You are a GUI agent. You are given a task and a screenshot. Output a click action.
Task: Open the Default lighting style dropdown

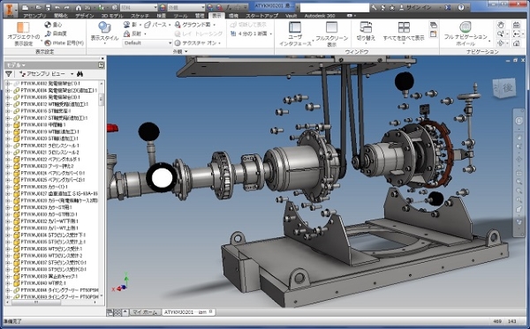(x=148, y=43)
